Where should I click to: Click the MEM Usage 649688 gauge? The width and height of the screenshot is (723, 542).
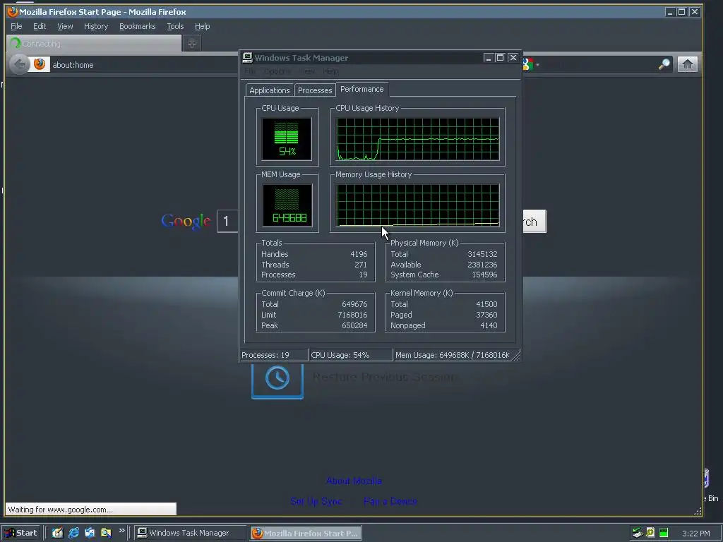pos(287,205)
